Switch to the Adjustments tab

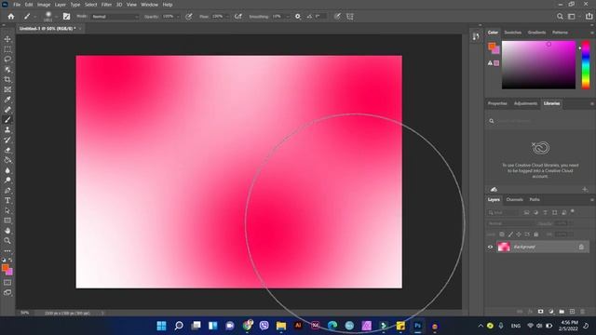(525, 103)
